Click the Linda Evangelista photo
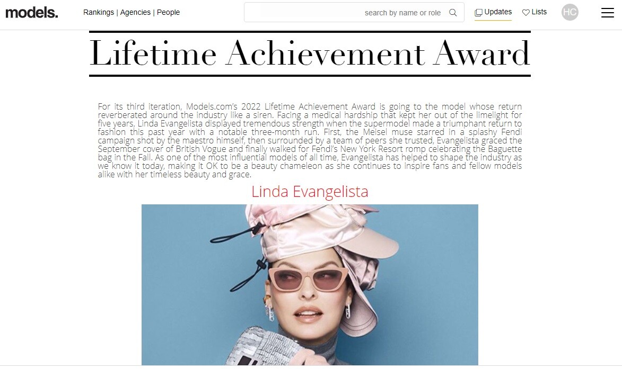The width and height of the screenshot is (622, 369). tap(310, 285)
